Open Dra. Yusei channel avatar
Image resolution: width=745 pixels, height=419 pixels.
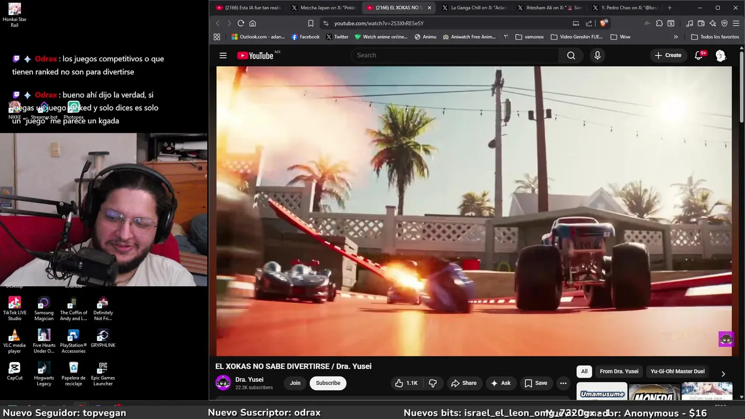[223, 382]
